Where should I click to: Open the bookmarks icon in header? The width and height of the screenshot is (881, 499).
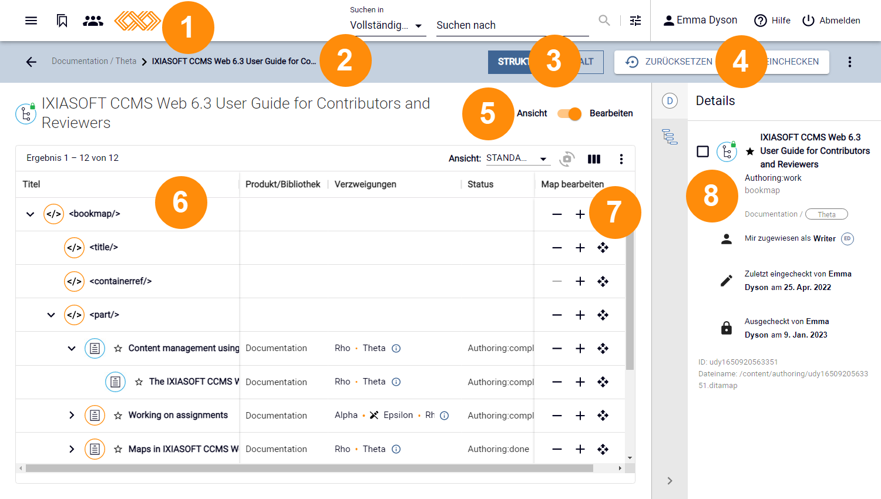pyautogui.click(x=62, y=21)
